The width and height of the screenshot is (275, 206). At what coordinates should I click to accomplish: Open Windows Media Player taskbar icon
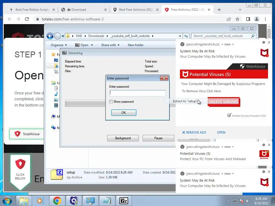pyautogui.click(x=40, y=201)
